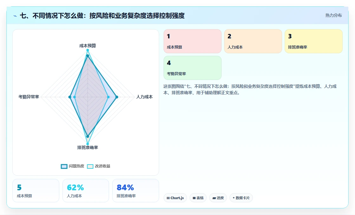Click the Chart.js tag
Image resolution: width=355 pixels, height=215 pixels.
(175, 198)
